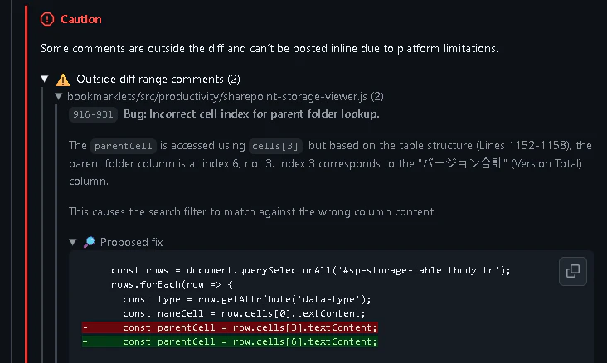
Task: Collapse Outside diff range comments section
Action: (45, 80)
